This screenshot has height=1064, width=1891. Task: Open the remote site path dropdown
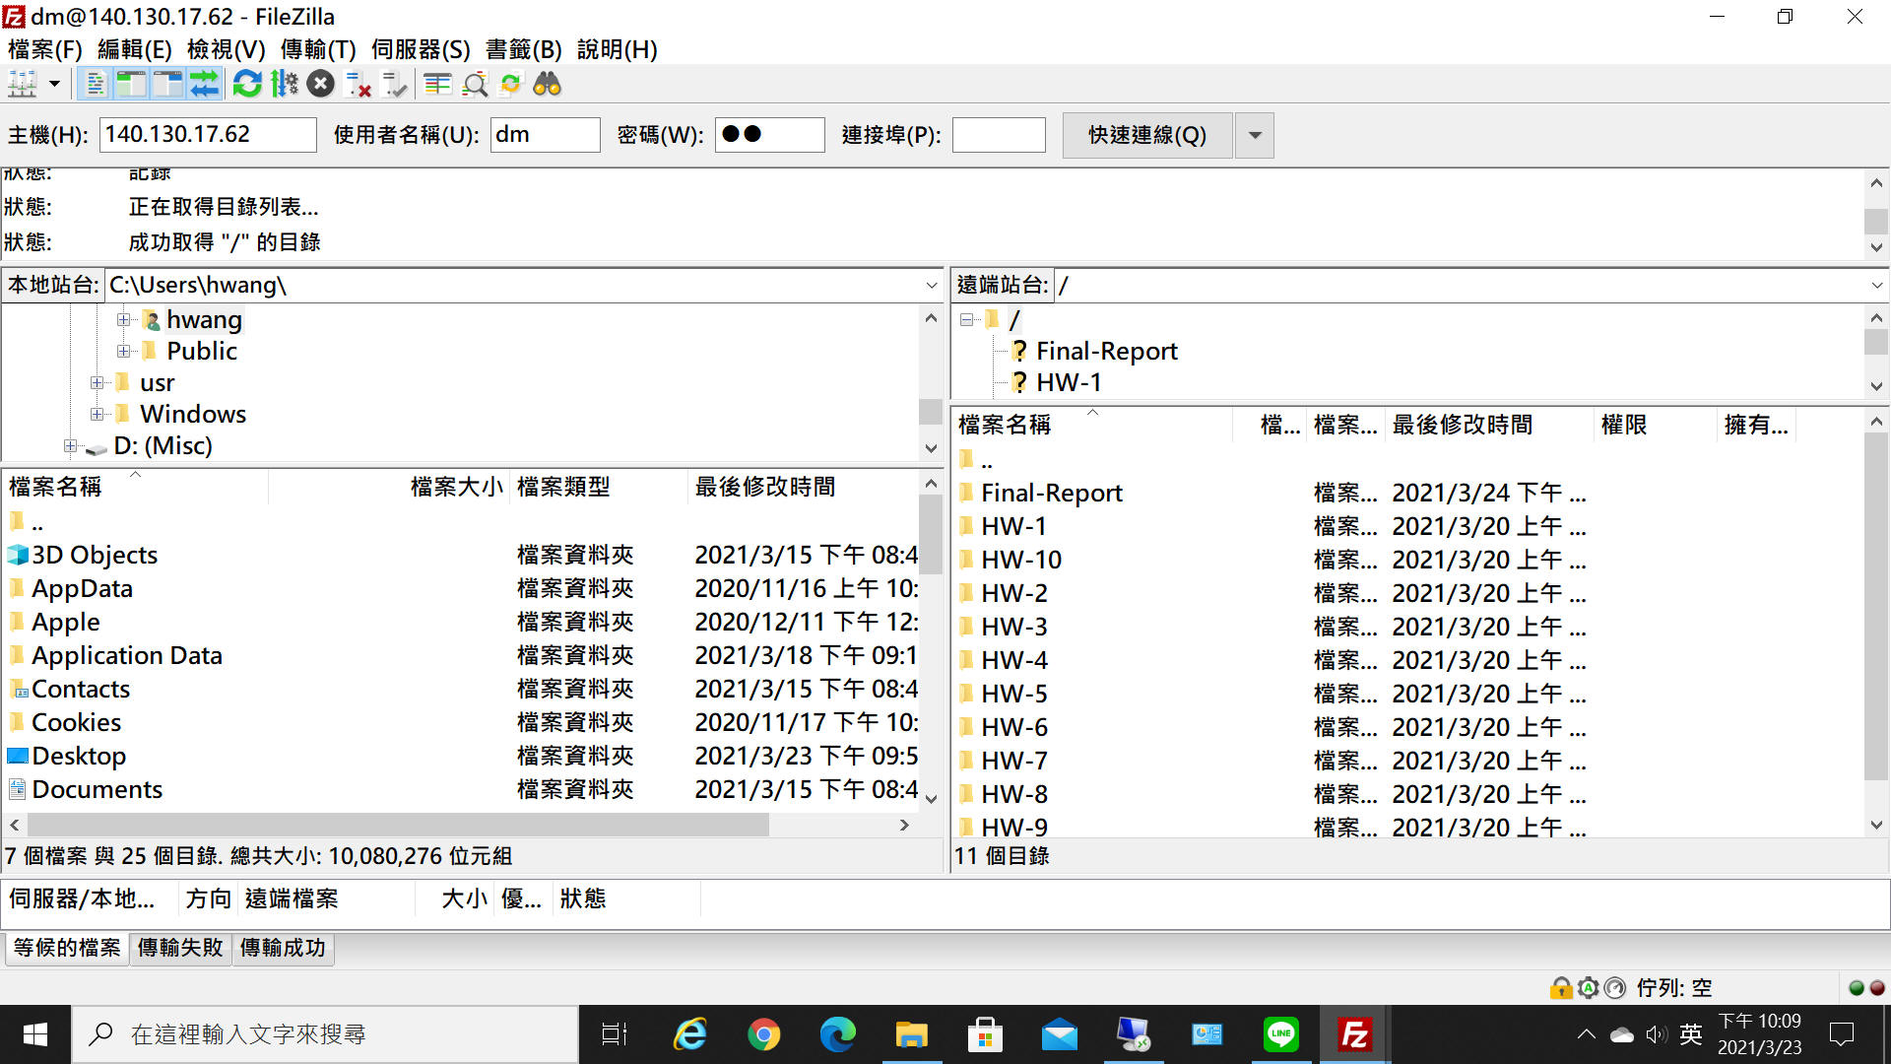tap(1876, 286)
